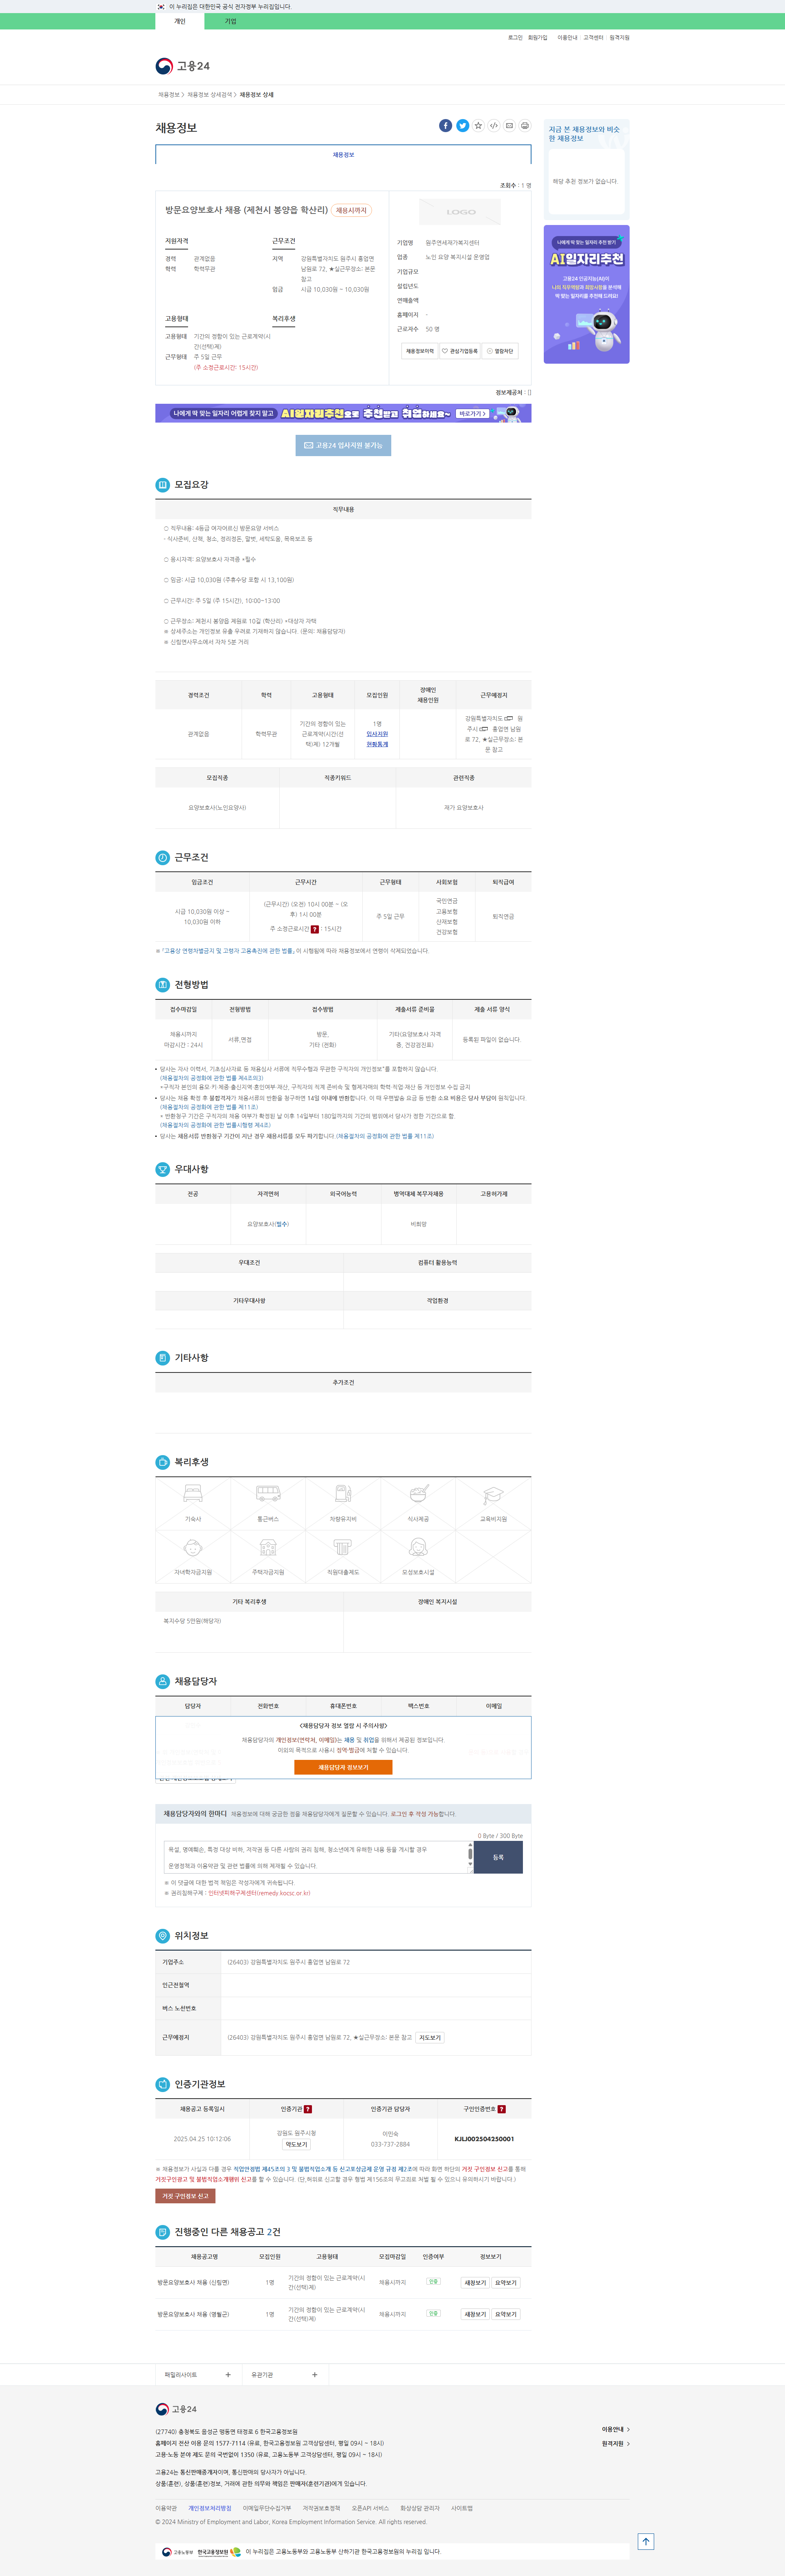785x2576 pixels.
Task: Open 이용약관 footer link
Action: point(166,2508)
